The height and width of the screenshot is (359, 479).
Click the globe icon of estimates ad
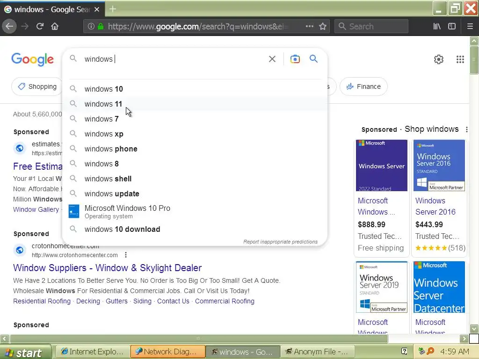pos(20,148)
